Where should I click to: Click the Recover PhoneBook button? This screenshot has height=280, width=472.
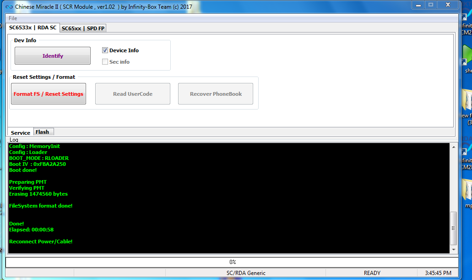[x=216, y=94]
